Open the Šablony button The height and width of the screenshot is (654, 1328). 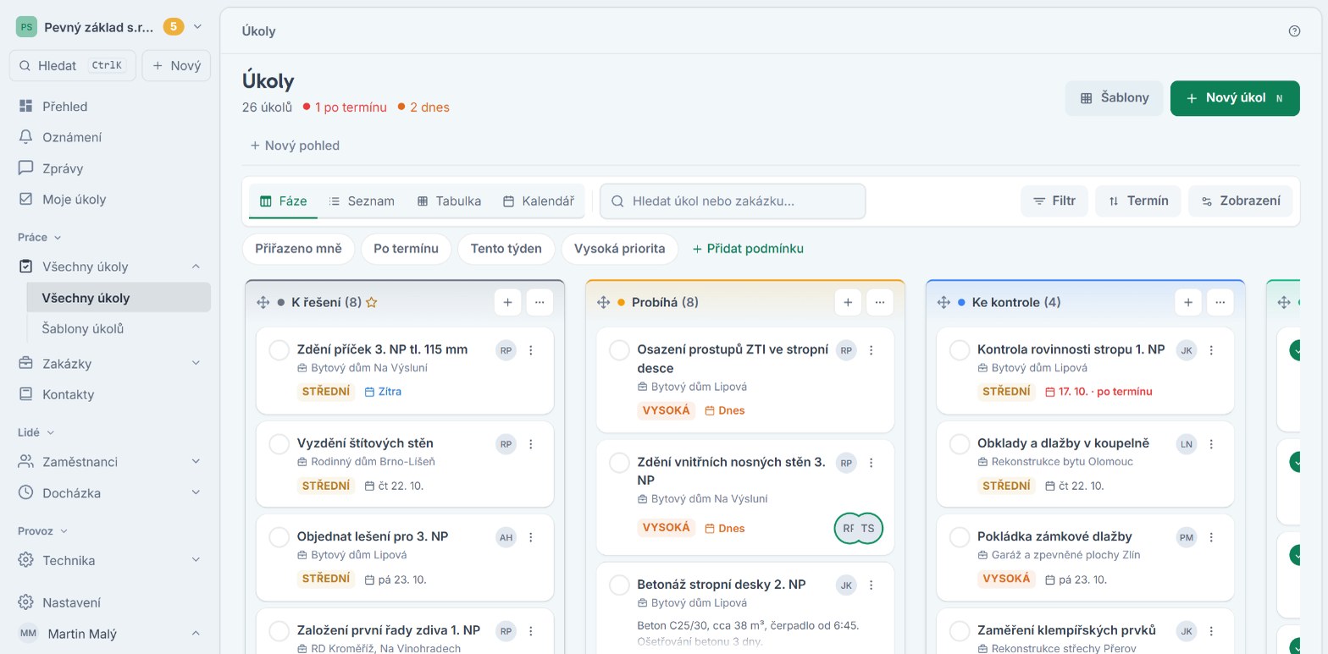coord(1115,98)
